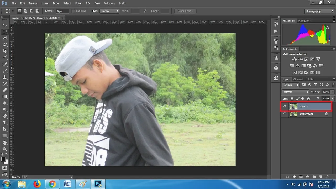Open the Filter menu

pos(78,3)
